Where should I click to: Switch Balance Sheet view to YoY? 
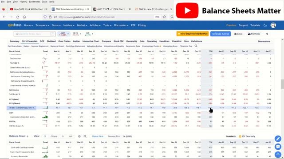[70, 136]
